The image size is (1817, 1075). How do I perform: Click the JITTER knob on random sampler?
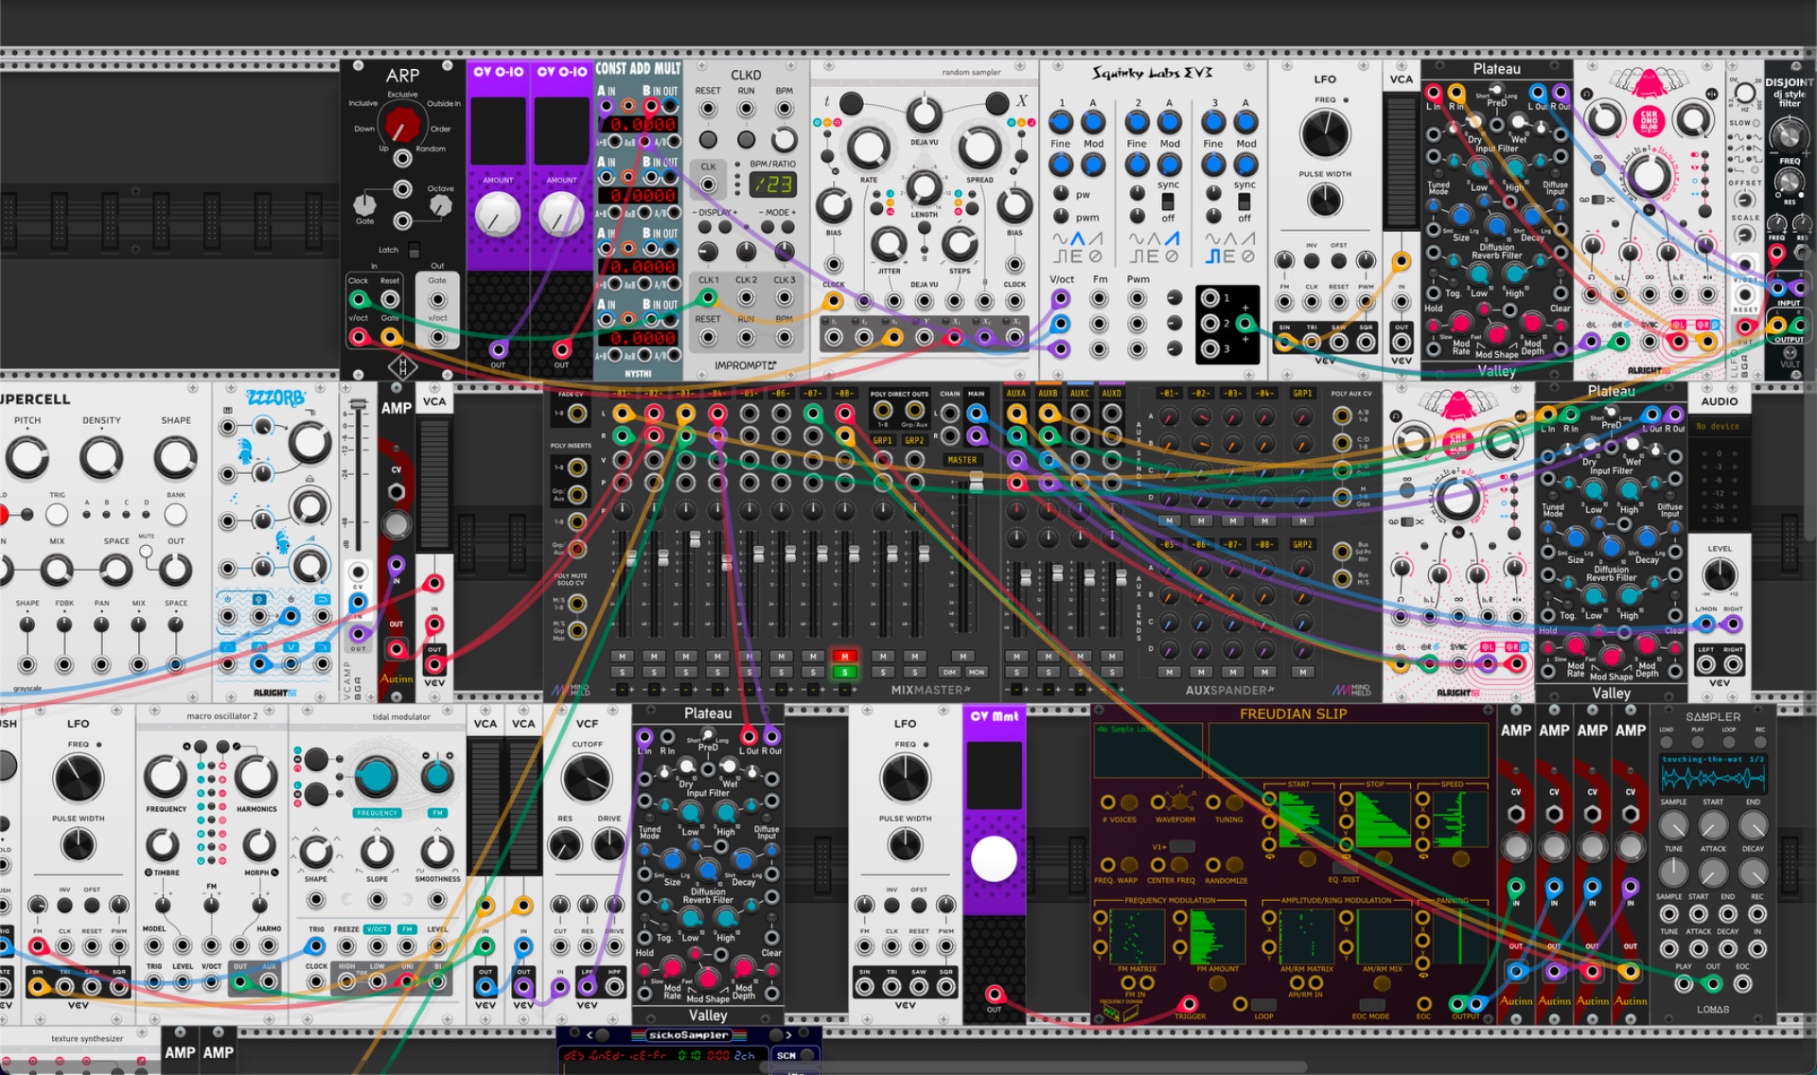coord(889,244)
